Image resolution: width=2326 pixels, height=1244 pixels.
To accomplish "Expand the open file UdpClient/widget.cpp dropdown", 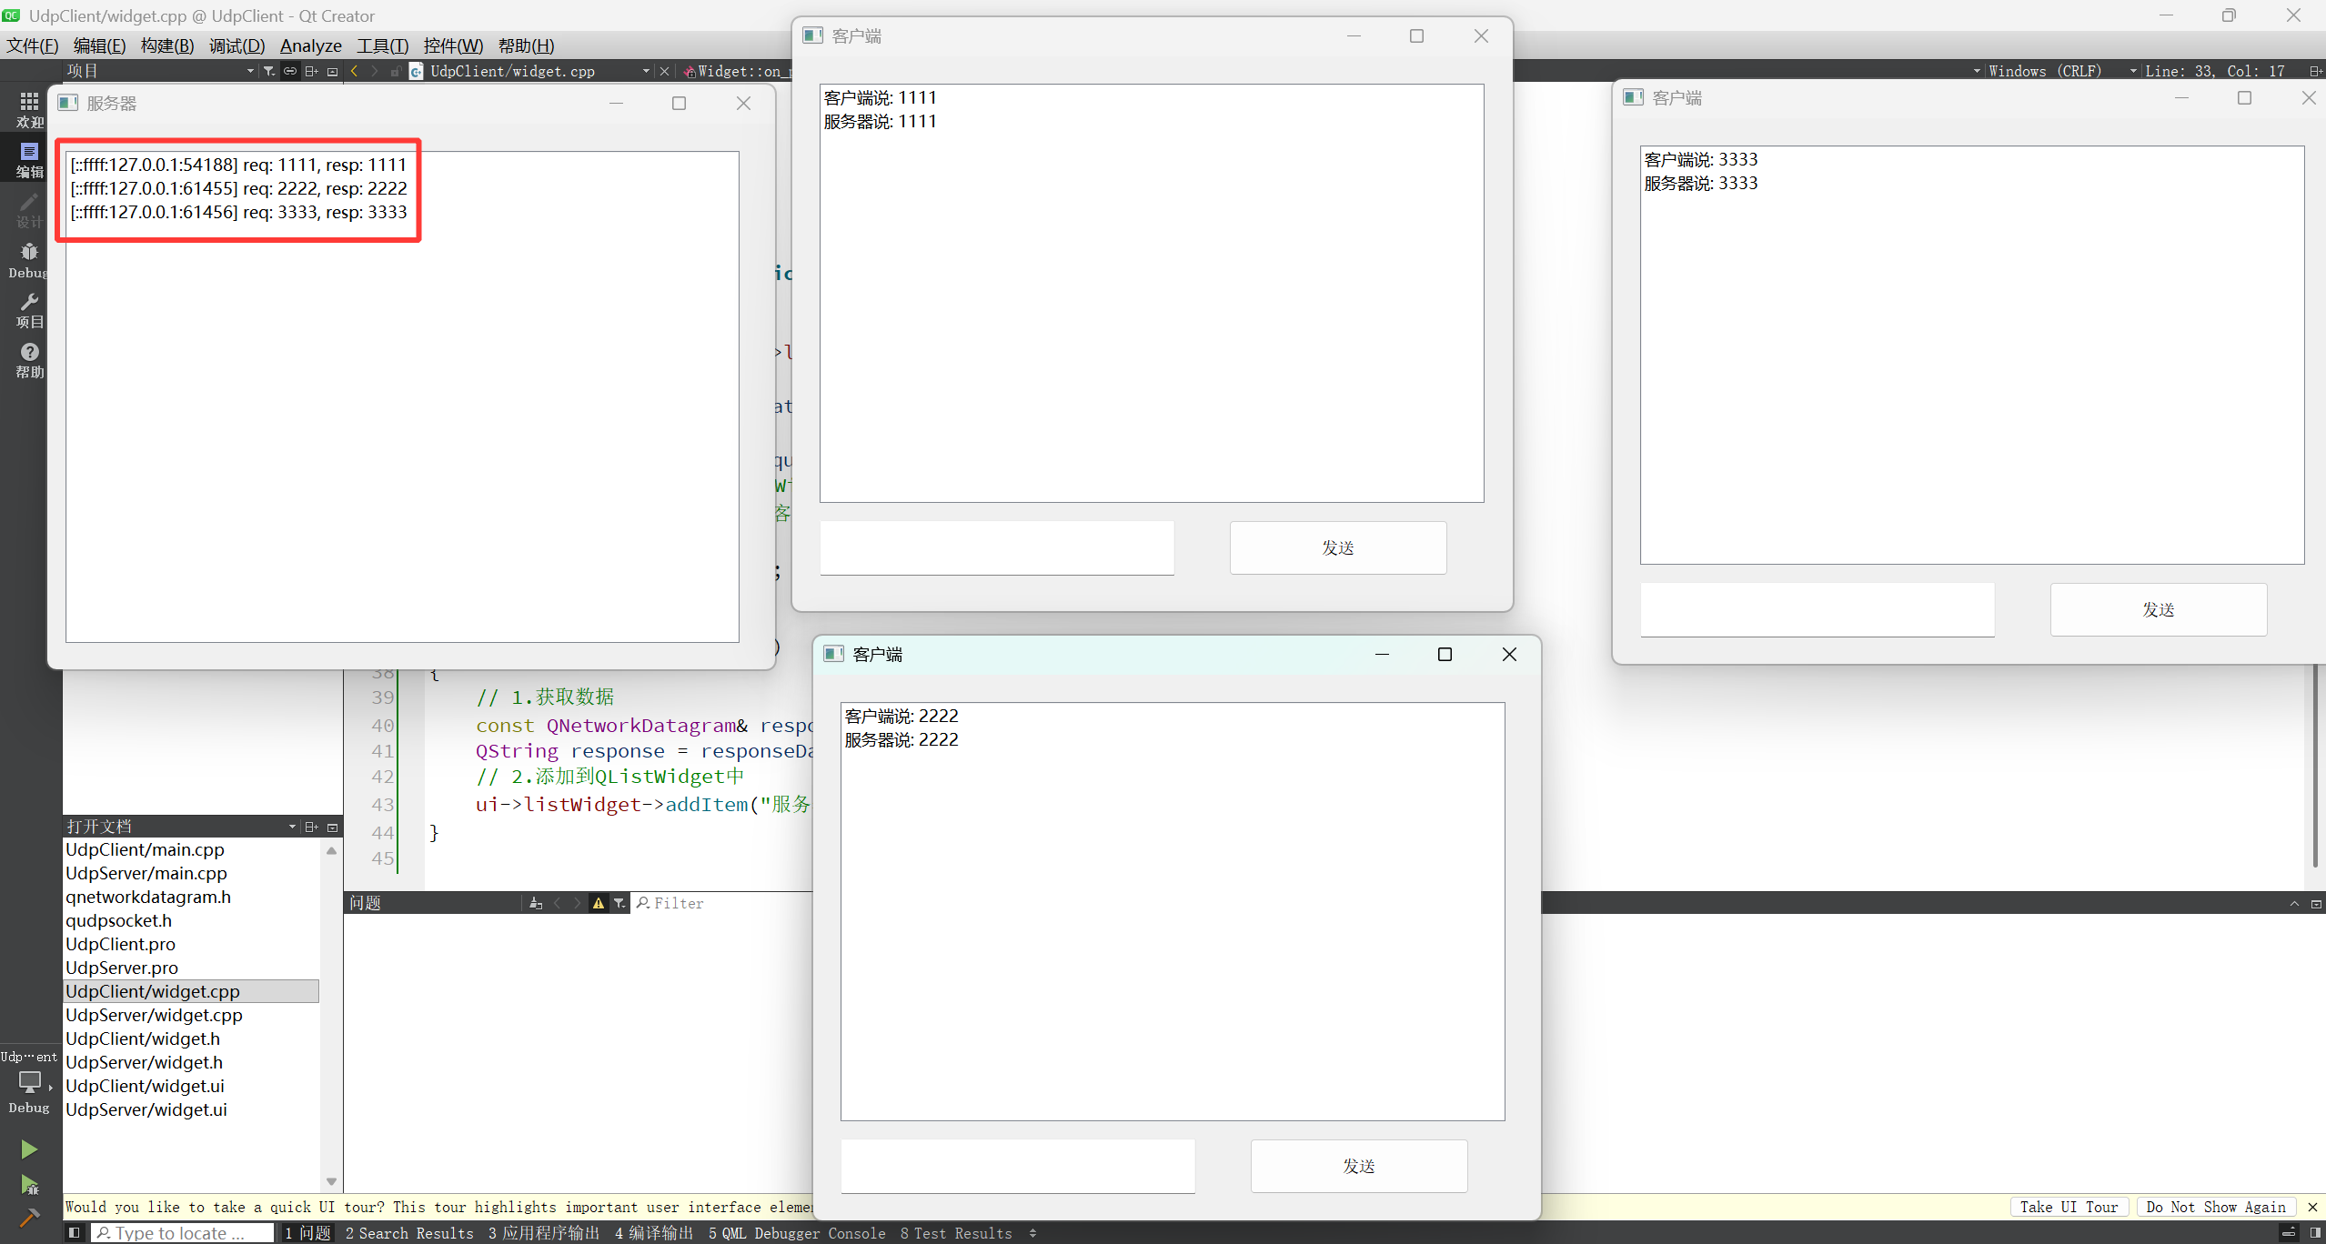I will tap(646, 71).
